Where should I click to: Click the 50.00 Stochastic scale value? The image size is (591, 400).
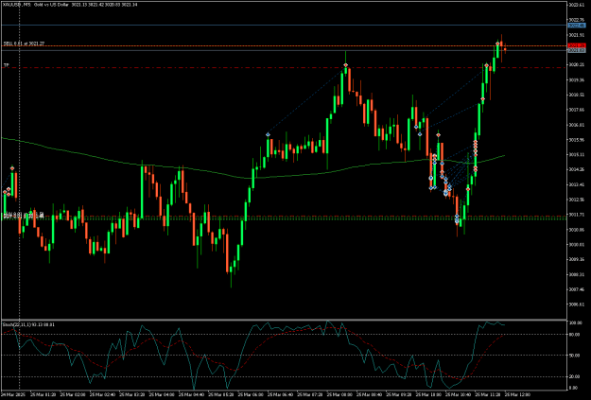[575, 356]
